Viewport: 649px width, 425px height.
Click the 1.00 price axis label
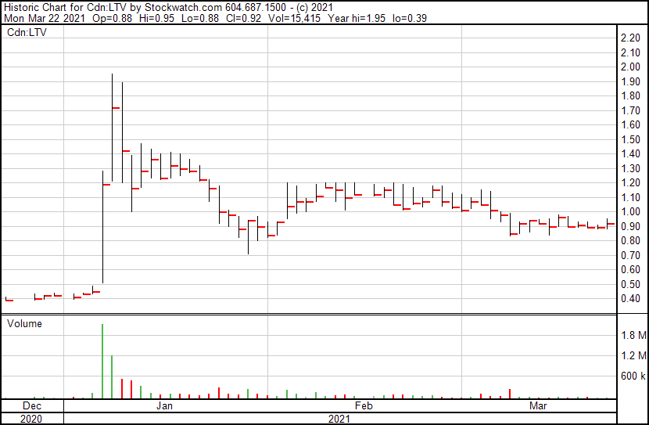(631, 211)
